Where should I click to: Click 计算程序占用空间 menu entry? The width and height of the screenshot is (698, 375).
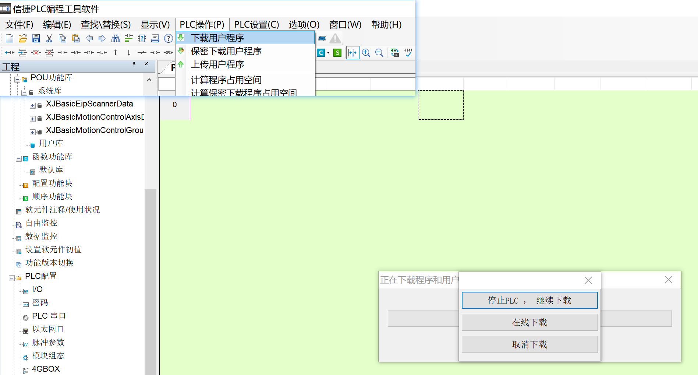(245, 80)
